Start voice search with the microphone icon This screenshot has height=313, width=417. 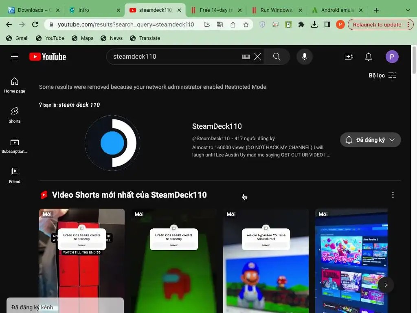[x=305, y=57]
